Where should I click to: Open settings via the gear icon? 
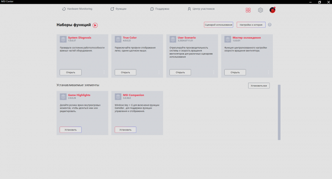click(260, 10)
